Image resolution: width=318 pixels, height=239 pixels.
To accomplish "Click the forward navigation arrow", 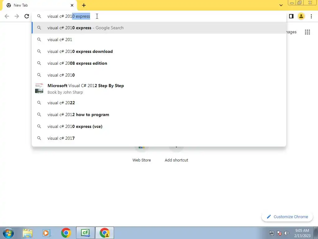I will pyautogui.click(x=17, y=16).
